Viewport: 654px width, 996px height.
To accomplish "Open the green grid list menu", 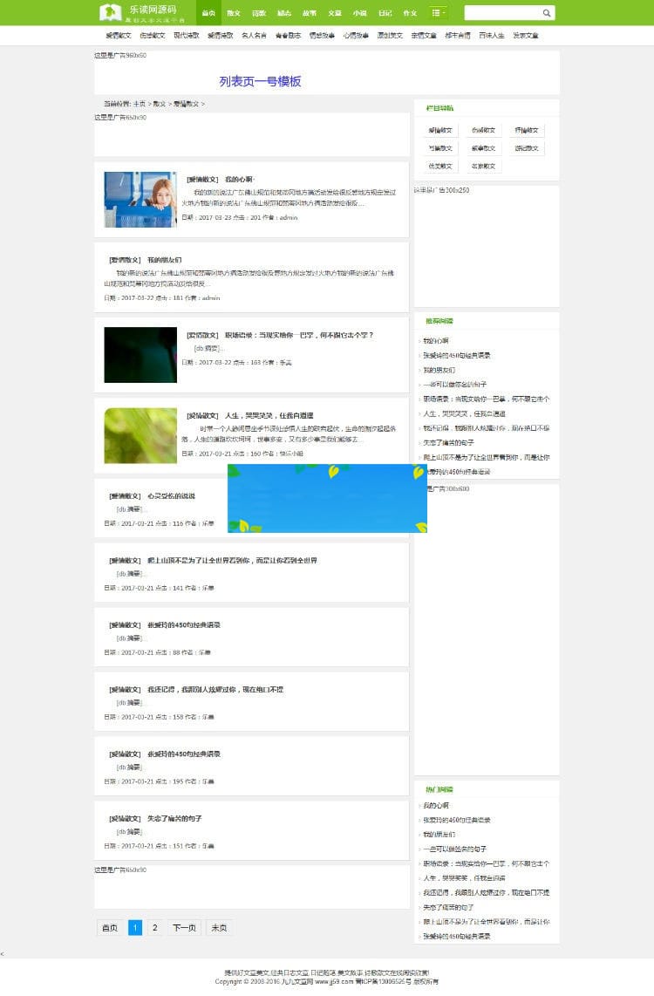I will click(x=439, y=13).
